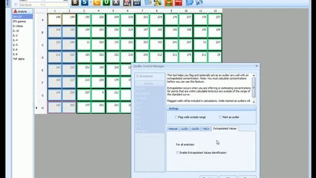This screenshot has width=316, height=178.
Task: Toggle the All analytes checkbox
Action: [x=137, y=76]
